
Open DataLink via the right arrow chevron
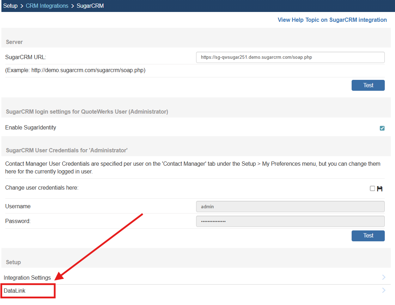click(384, 291)
